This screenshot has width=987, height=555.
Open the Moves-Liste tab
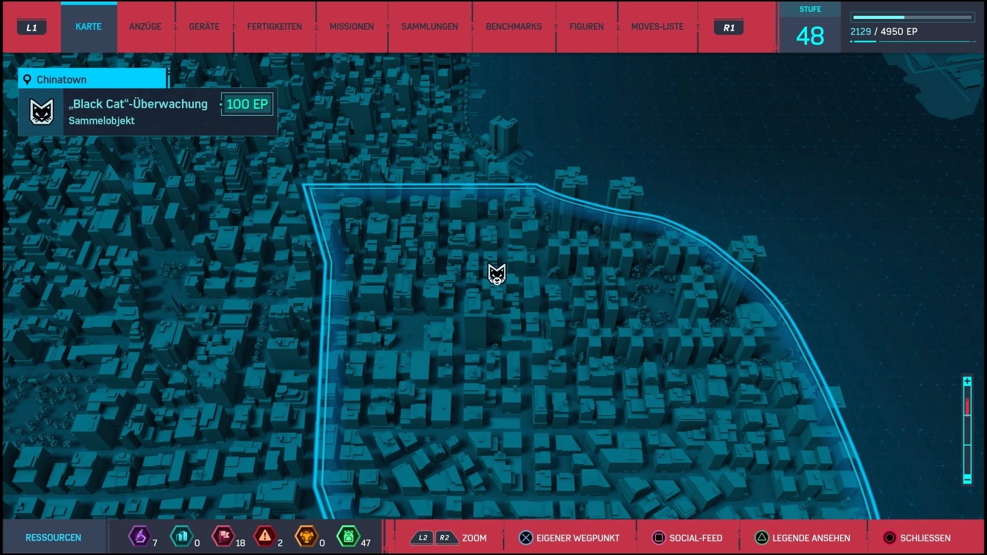point(657,27)
